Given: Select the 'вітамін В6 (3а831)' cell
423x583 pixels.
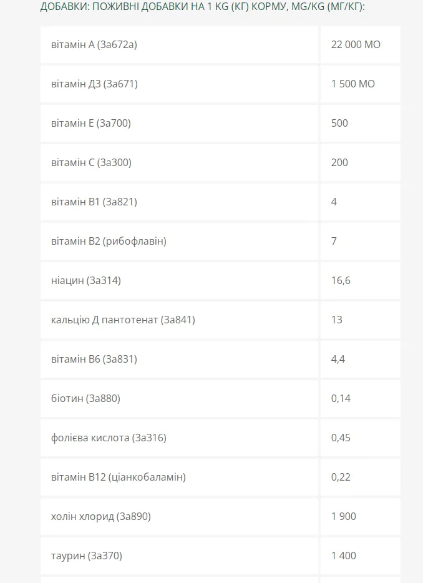Looking at the screenshot, I should pyautogui.click(x=180, y=360).
